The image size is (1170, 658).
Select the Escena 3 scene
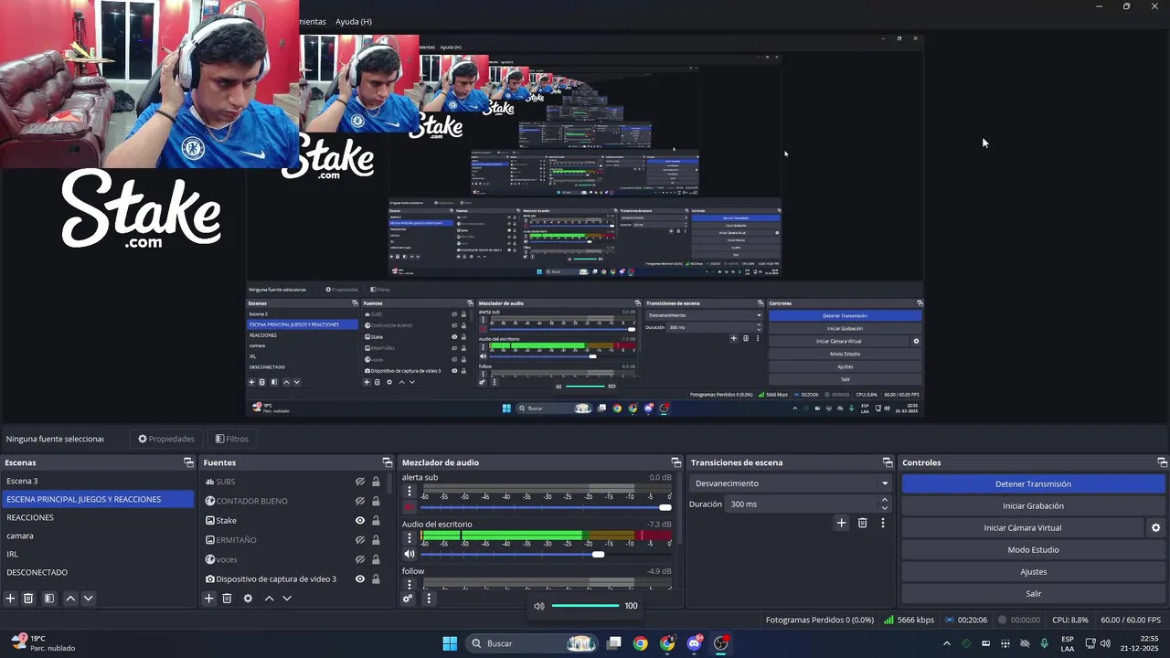pyautogui.click(x=98, y=481)
